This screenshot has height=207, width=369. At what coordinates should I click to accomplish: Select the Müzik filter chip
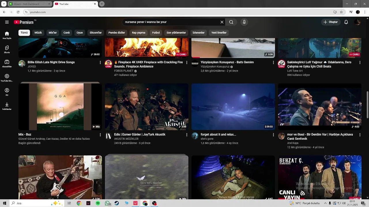click(x=38, y=32)
